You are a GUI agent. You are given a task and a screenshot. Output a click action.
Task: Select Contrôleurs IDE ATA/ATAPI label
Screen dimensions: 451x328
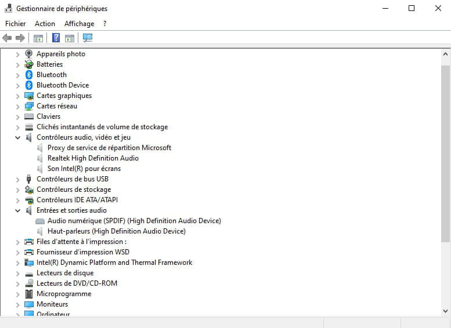77,200
